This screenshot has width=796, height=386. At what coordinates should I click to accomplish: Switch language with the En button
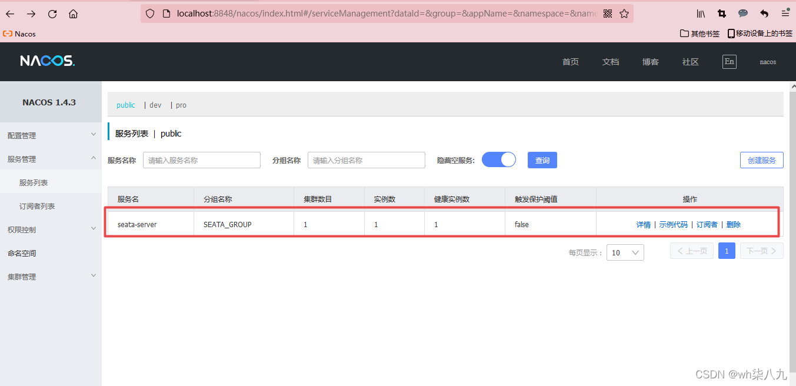tap(729, 62)
